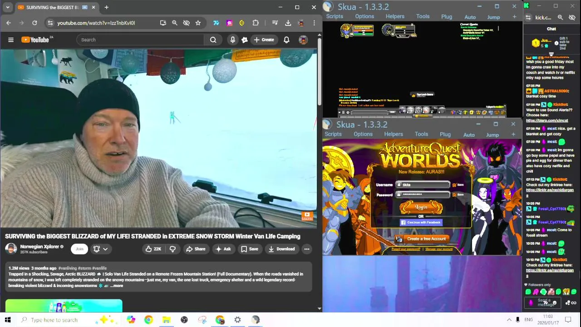Open Kick site settings tune icon
The width and height of the screenshot is (581, 327).
(x=528, y=17)
